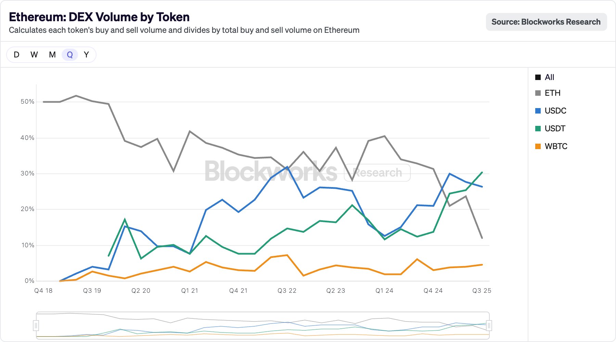Toggle the orange WBTC legend swatch
Viewport: 616px width, 342px height.
coord(538,146)
